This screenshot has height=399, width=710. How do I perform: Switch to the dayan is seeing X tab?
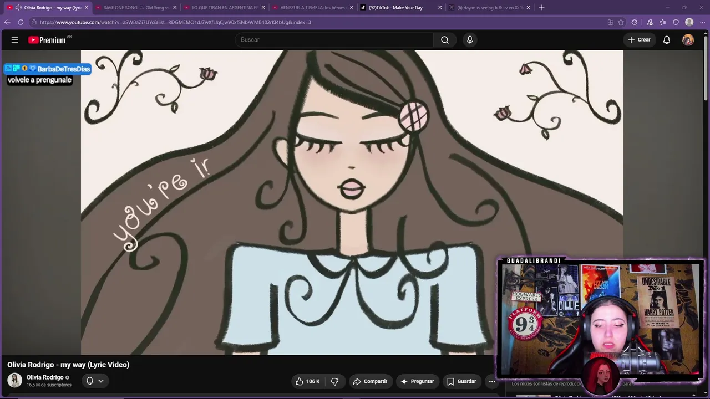(x=490, y=8)
